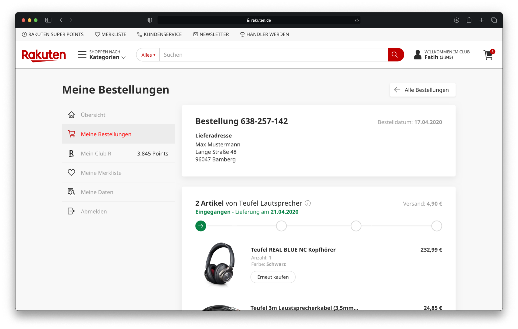Click the Rakuten logo
The height and width of the screenshot is (329, 518).
click(44, 55)
